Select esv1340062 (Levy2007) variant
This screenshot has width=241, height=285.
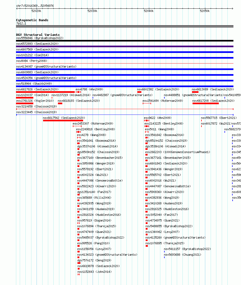coord(162,232)
